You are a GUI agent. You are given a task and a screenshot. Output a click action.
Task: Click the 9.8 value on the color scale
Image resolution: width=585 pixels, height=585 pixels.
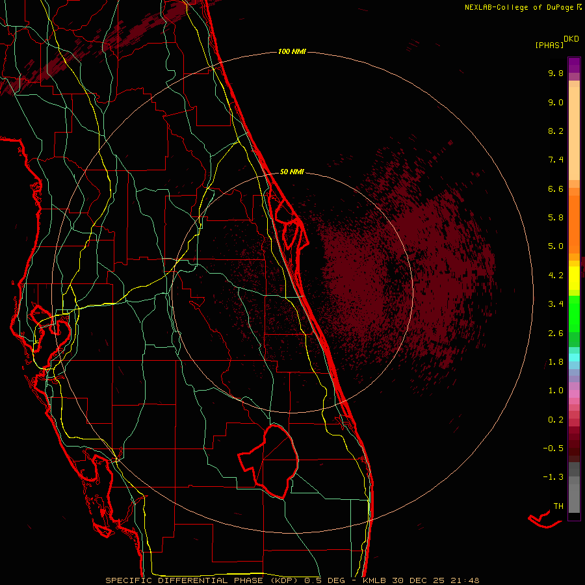pos(556,73)
